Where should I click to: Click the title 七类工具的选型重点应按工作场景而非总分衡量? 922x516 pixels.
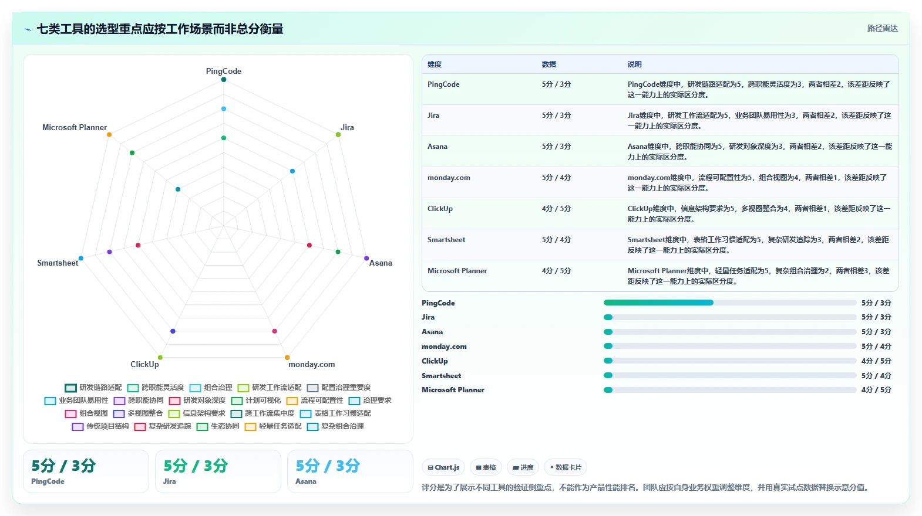coord(160,29)
